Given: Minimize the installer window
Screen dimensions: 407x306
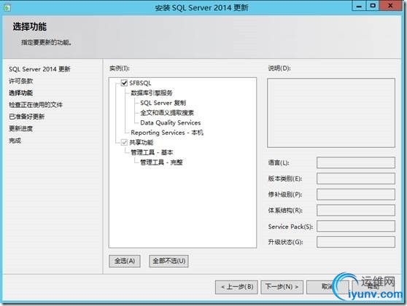Looking at the screenshot, I should (x=359, y=6).
